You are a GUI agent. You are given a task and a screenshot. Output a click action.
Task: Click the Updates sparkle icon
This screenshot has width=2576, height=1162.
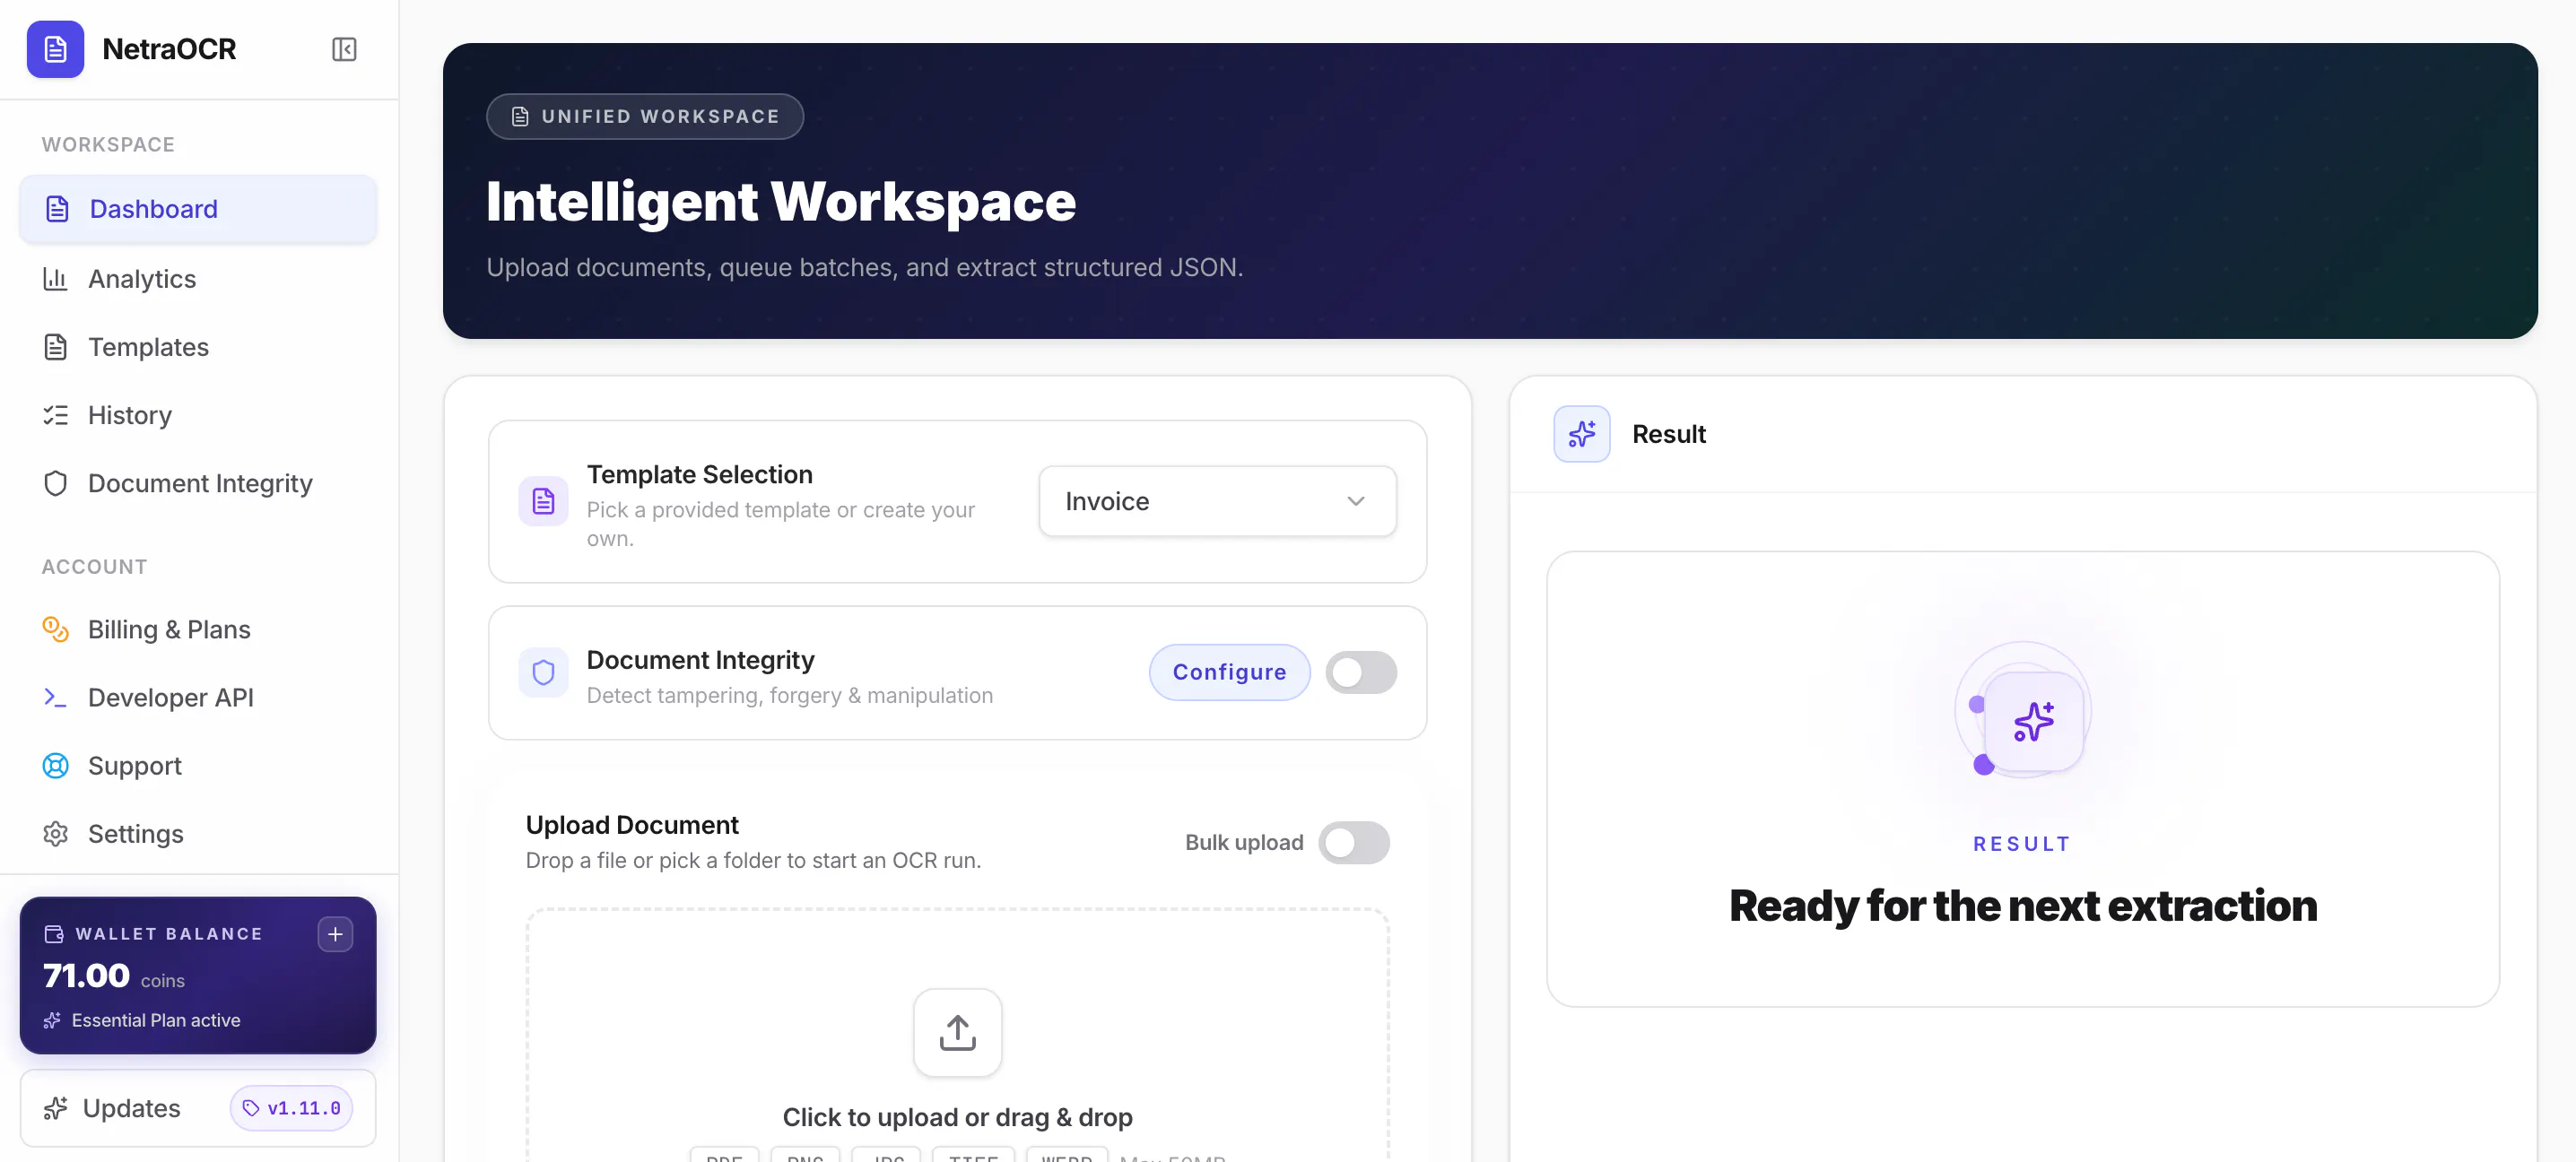56,1107
